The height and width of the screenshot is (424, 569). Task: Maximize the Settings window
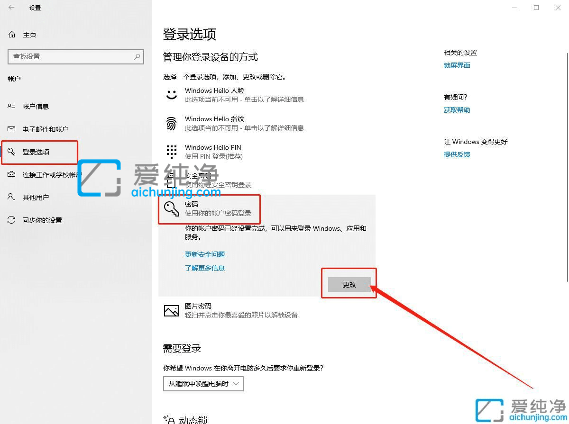(536, 8)
